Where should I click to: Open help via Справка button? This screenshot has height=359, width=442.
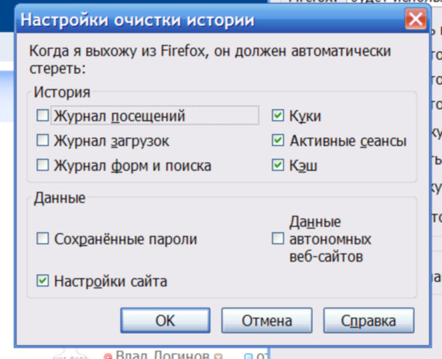(x=369, y=321)
